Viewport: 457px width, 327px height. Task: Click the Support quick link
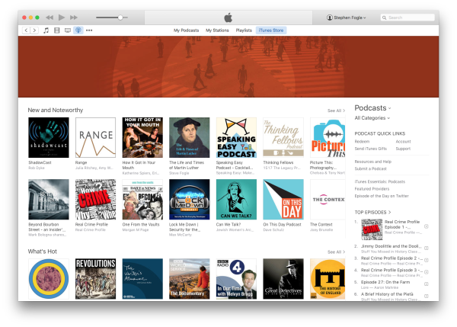[403, 149]
